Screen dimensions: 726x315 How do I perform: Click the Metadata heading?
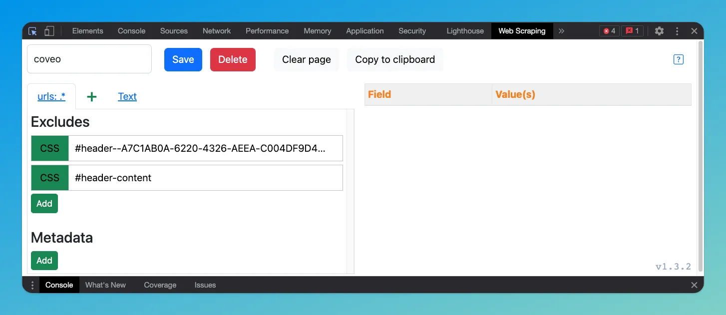[x=62, y=238]
